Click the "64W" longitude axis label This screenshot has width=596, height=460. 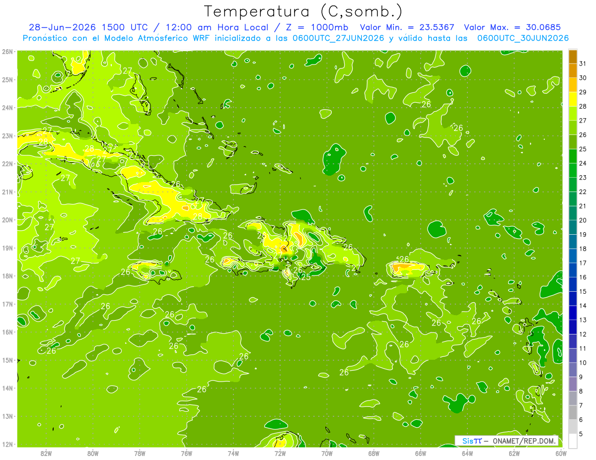467,453
